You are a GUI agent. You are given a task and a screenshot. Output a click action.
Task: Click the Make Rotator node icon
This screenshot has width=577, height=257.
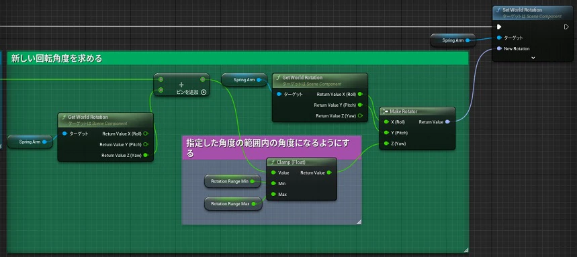coord(386,111)
